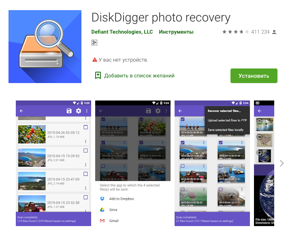Choose Upload selected files to FTP

click(x=227, y=120)
